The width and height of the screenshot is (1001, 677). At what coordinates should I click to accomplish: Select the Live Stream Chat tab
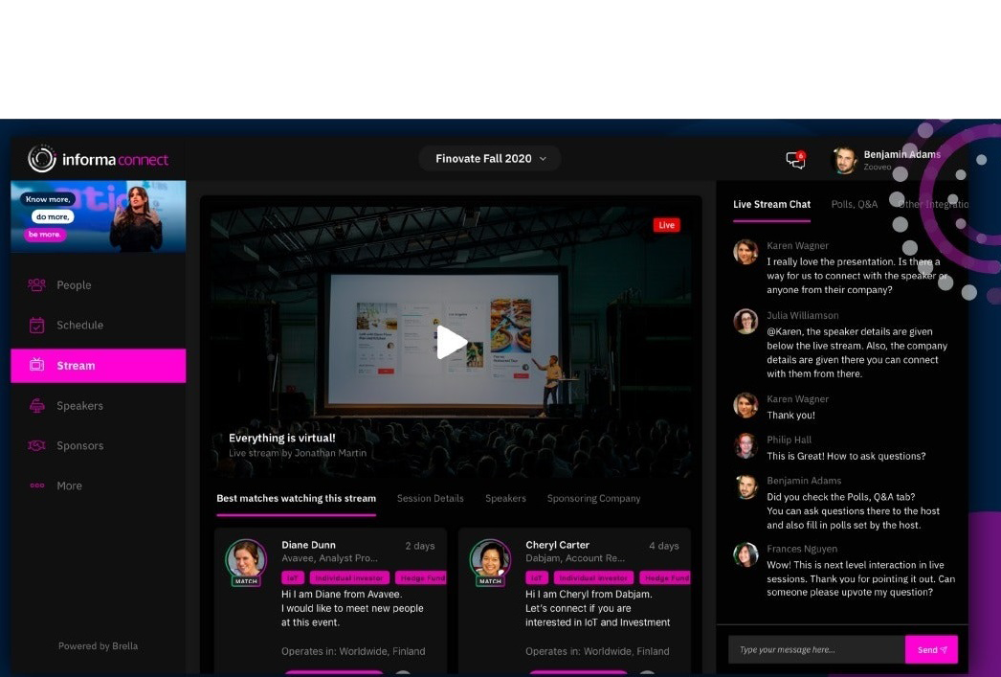click(772, 204)
